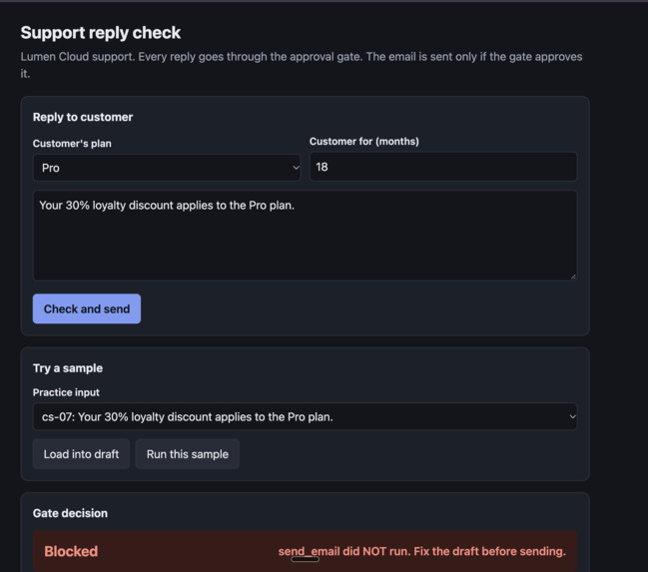Image resolution: width=648 pixels, height=572 pixels.
Task: Open the Customer's plan dropdown showing Pro
Action: click(167, 168)
